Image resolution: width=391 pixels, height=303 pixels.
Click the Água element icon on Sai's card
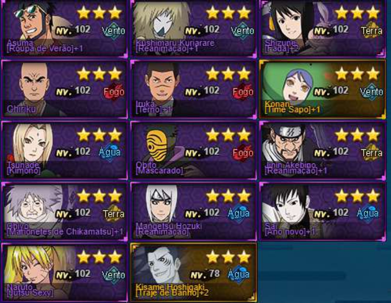click(x=367, y=213)
